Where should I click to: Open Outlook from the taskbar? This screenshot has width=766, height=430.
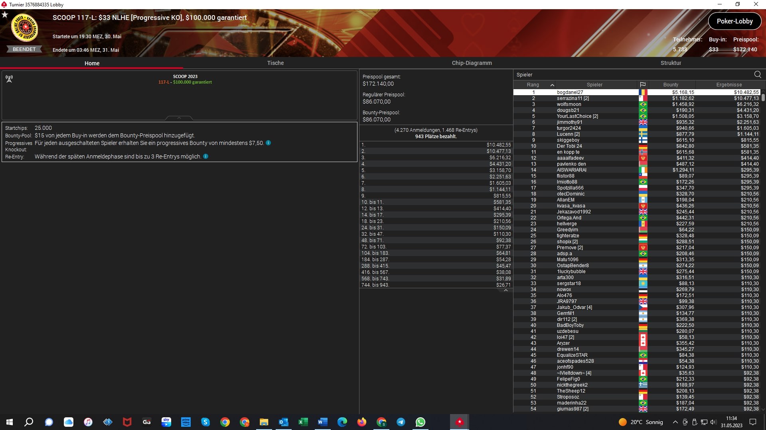click(284, 422)
